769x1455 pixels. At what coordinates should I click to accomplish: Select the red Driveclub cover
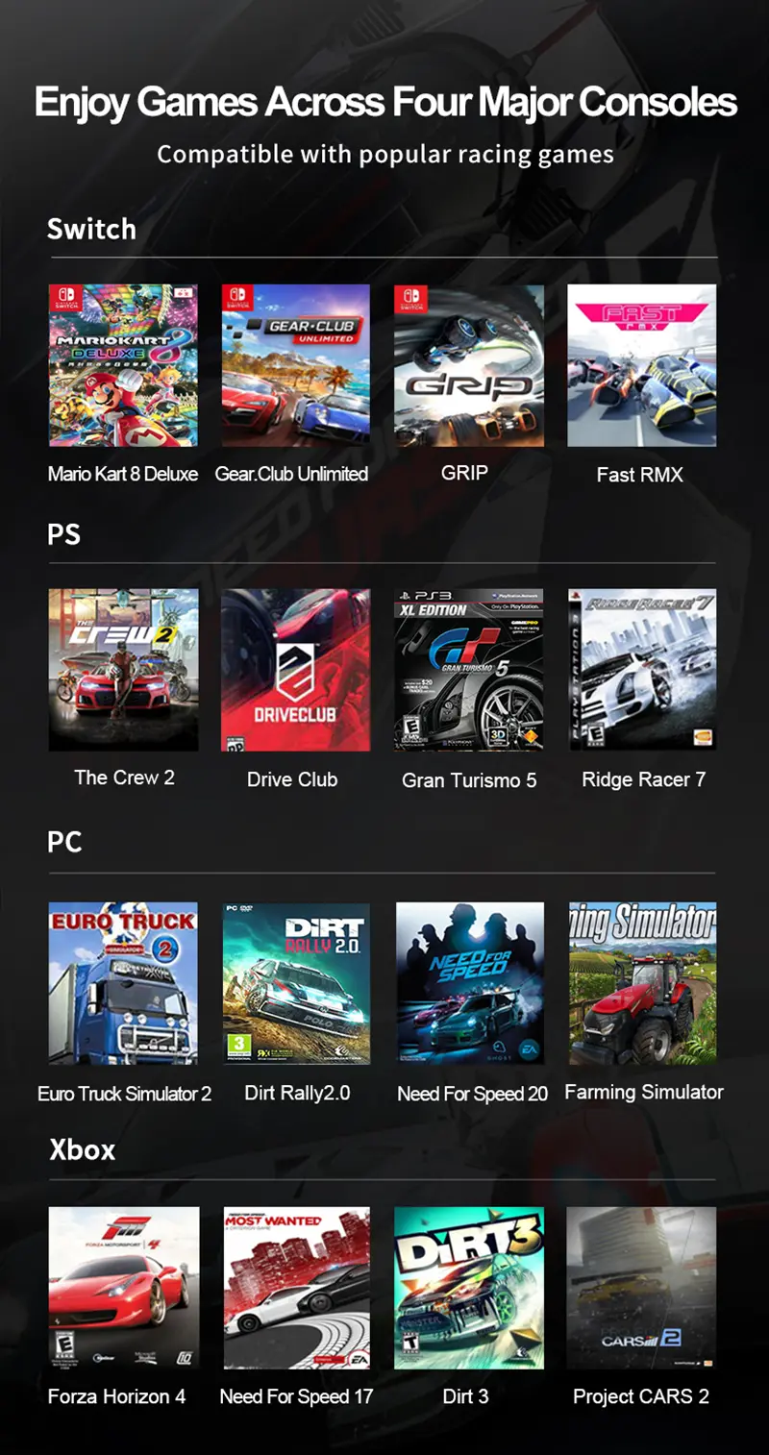point(296,670)
